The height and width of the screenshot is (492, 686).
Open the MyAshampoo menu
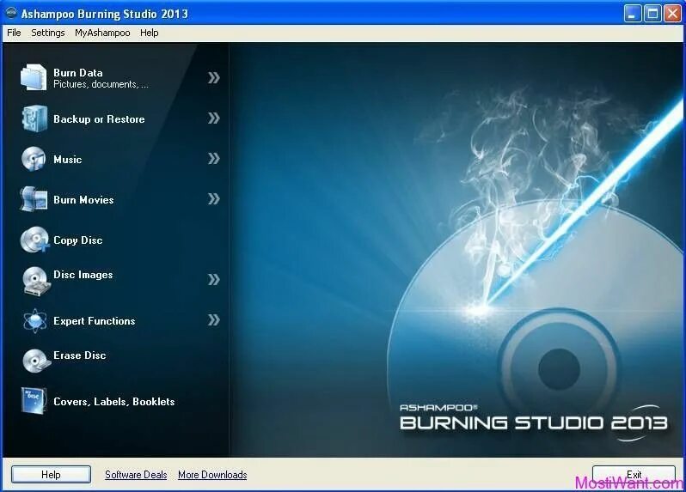click(x=102, y=33)
